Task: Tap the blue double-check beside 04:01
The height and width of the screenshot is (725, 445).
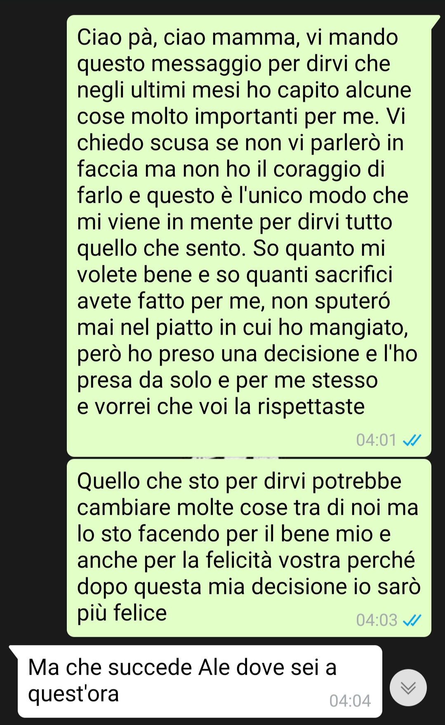Action: [x=412, y=441]
